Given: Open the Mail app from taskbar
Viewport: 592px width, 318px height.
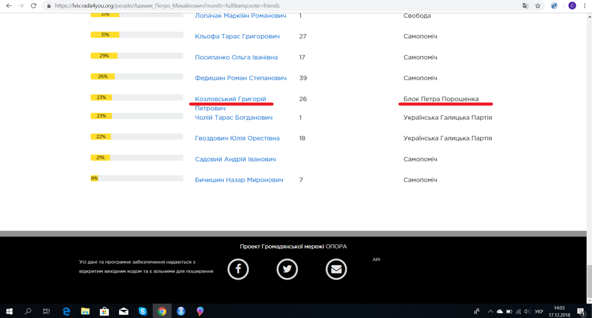Looking at the screenshot, I should tap(124, 311).
